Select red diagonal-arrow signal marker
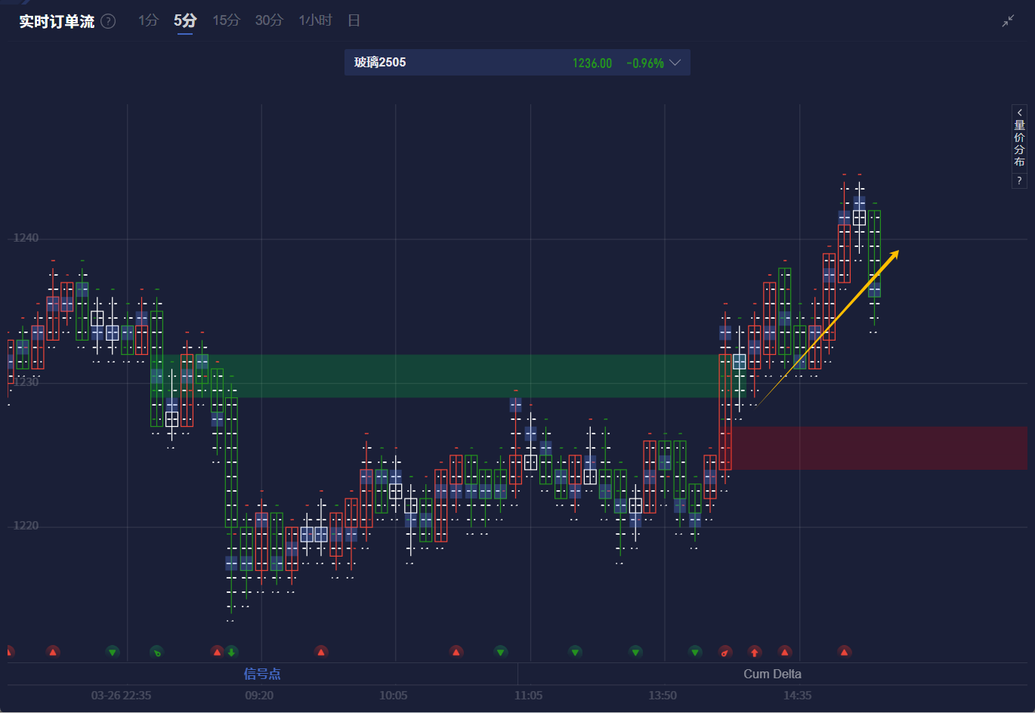The width and height of the screenshot is (1035, 713). pyautogui.click(x=725, y=652)
